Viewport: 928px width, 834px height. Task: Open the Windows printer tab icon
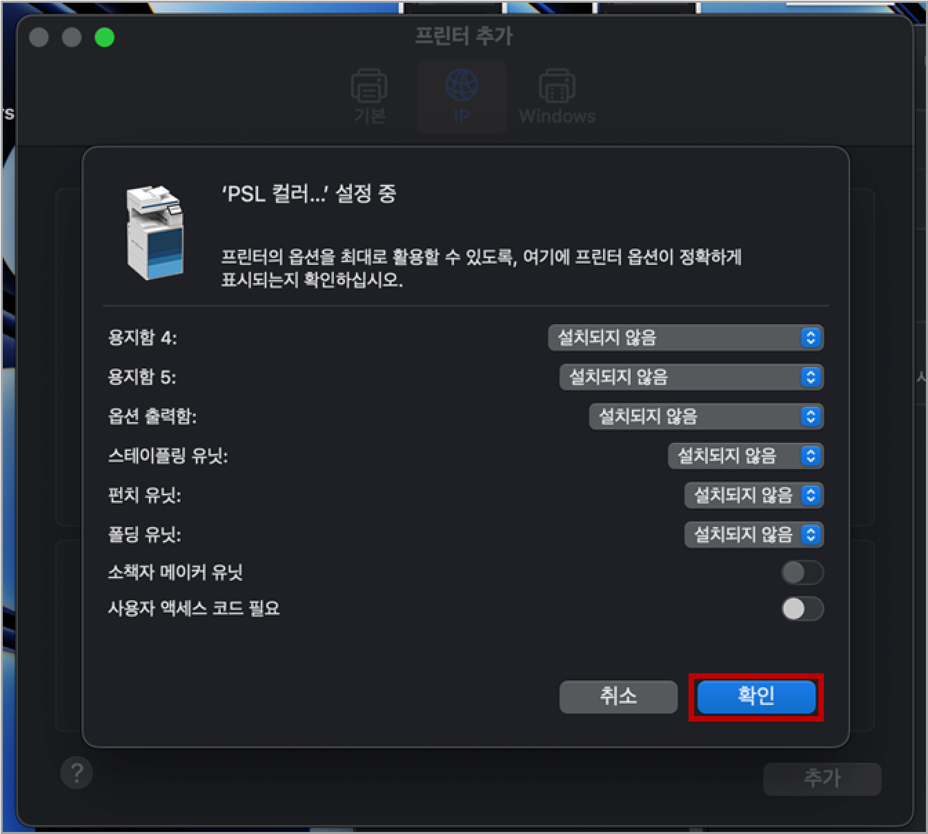557,86
